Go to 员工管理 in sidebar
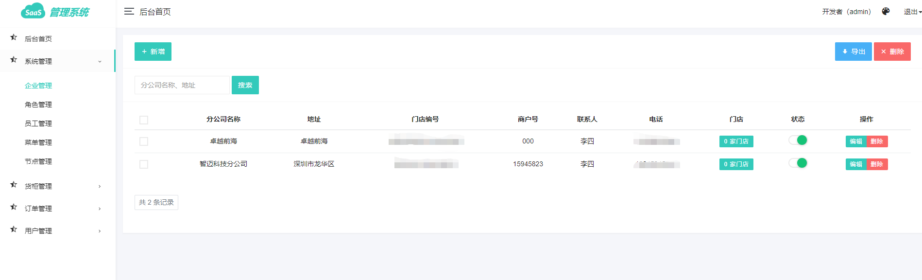The image size is (922, 280). click(x=38, y=123)
